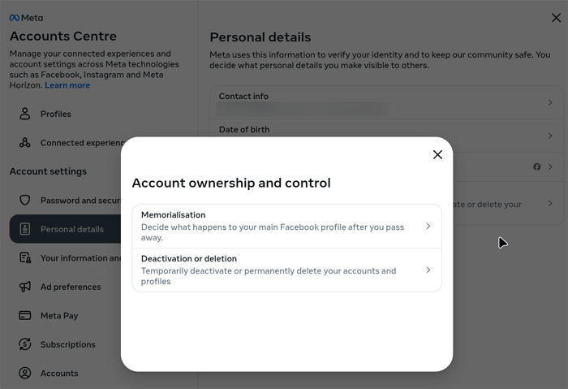
Task: Select Deactivation or deletion option
Action: point(276,270)
